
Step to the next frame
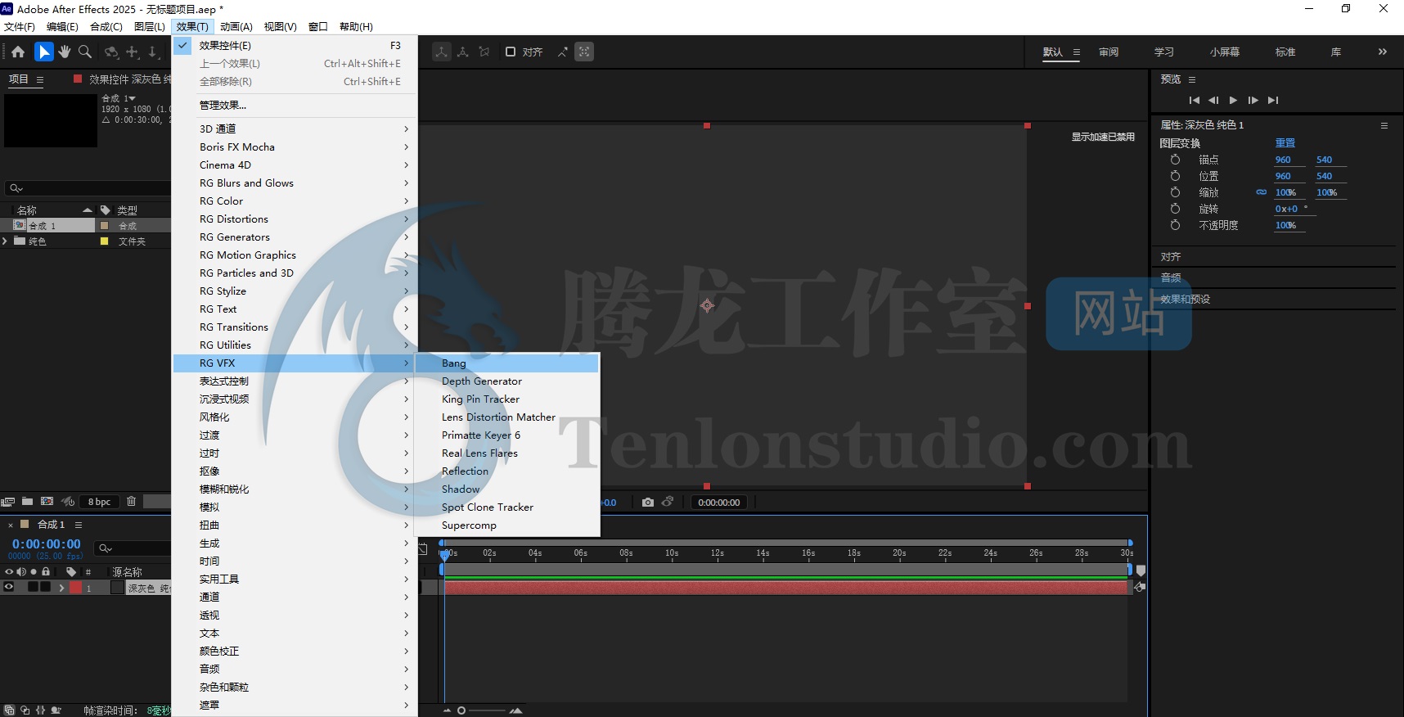pyautogui.click(x=1253, y=101)
